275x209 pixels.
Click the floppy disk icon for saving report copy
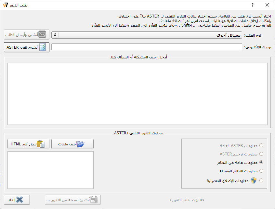(94, 200)
